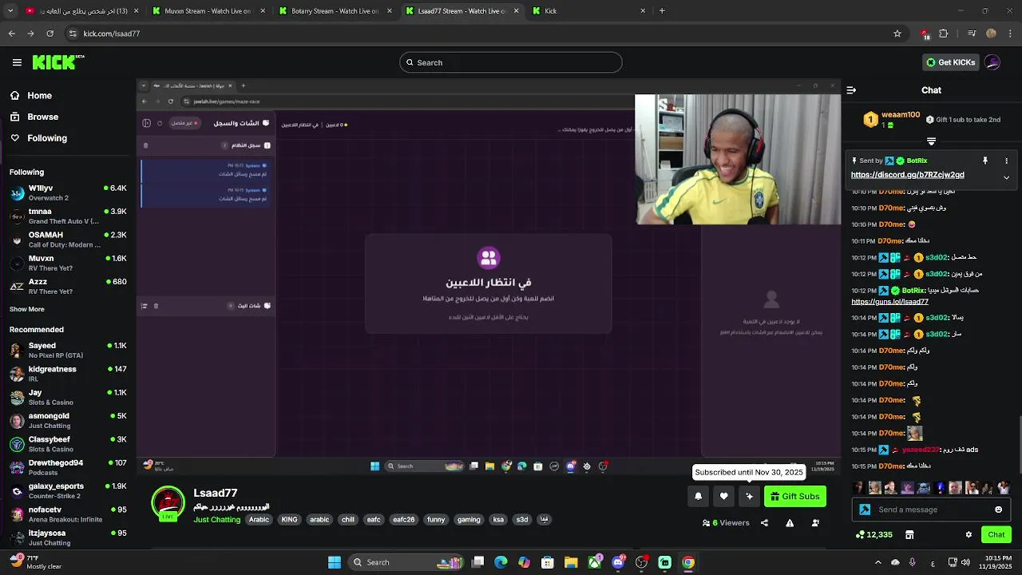The height and width of the screenshot is (575, 1022).
Task: Open pinned message three-dot options
Action: coord(1006,161)
